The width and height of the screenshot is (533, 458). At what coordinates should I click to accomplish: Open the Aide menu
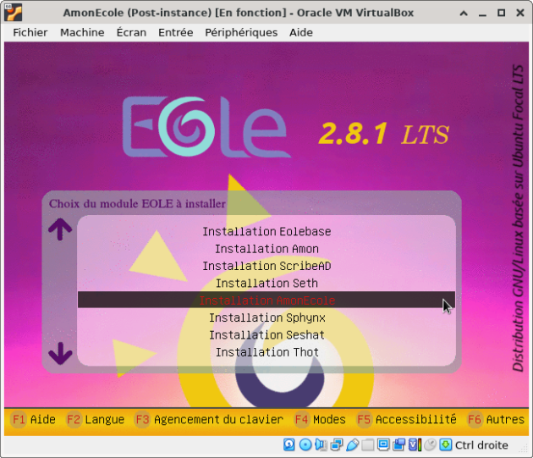pos(301,32)
